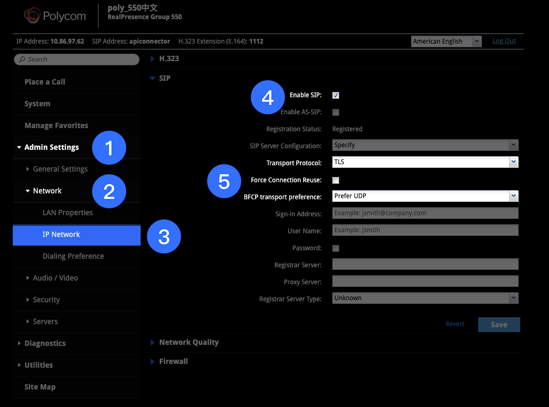Click the search magnifier icon
Viewport: 549px width, 407px height.
[x=21, y=60]
